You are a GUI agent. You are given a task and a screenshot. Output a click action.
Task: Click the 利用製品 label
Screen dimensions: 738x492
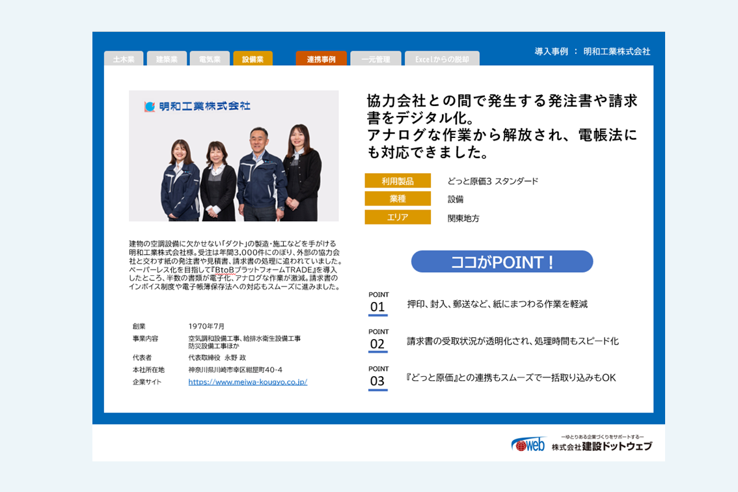click(398, 181)
